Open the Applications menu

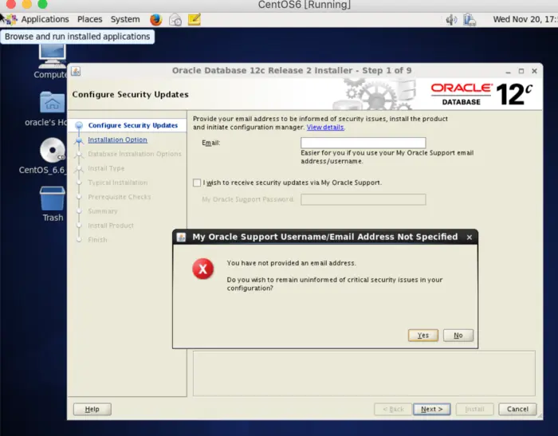pos(45,19)
